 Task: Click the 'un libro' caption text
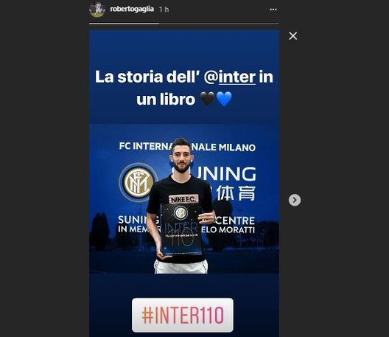coord(166,99)
